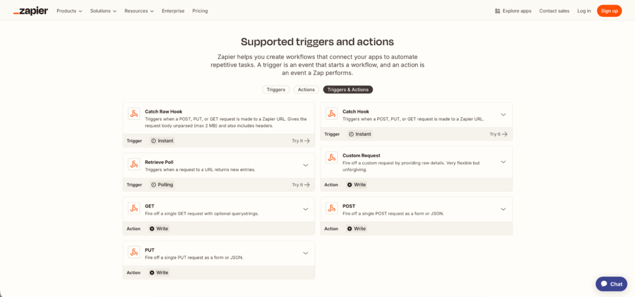
Task: Click the Explore apps grid icon
Action: [x=497, y=11]
